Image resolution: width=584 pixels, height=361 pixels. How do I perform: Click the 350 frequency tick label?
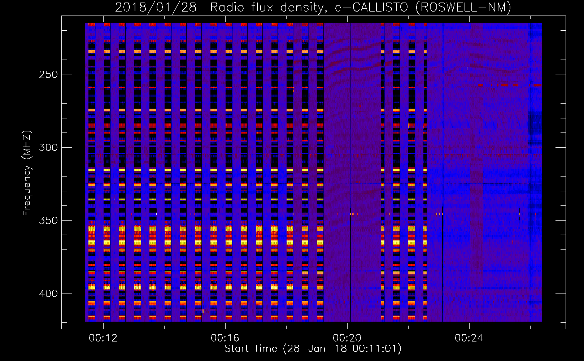click(48, 221)
